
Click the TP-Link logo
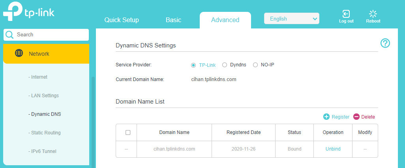click(x=28, y=12)
